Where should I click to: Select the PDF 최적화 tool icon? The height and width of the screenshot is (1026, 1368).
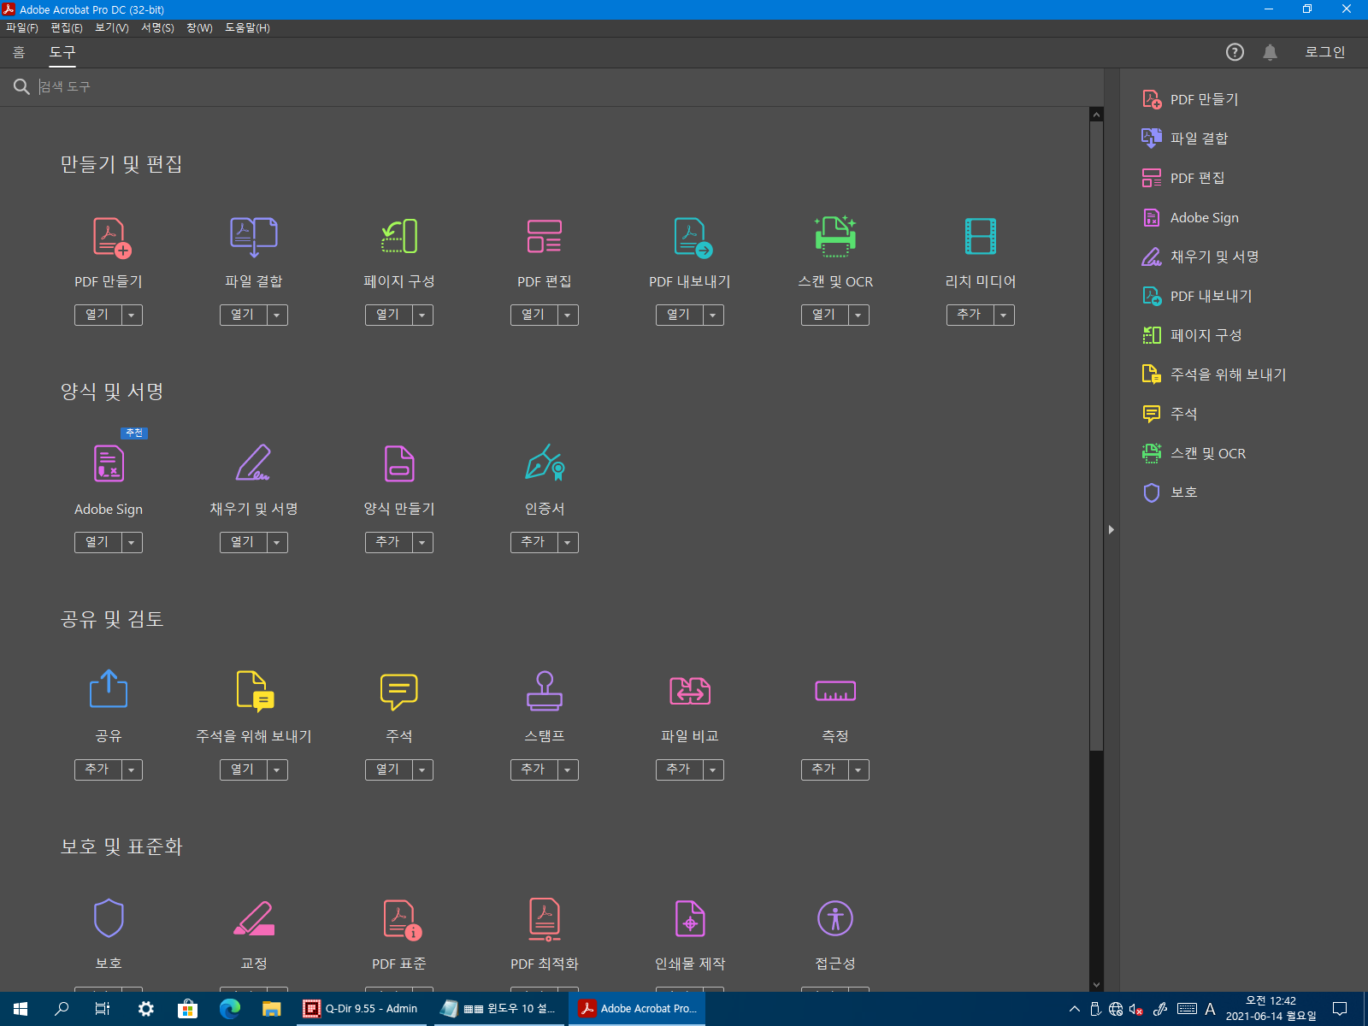coord(545,920)
